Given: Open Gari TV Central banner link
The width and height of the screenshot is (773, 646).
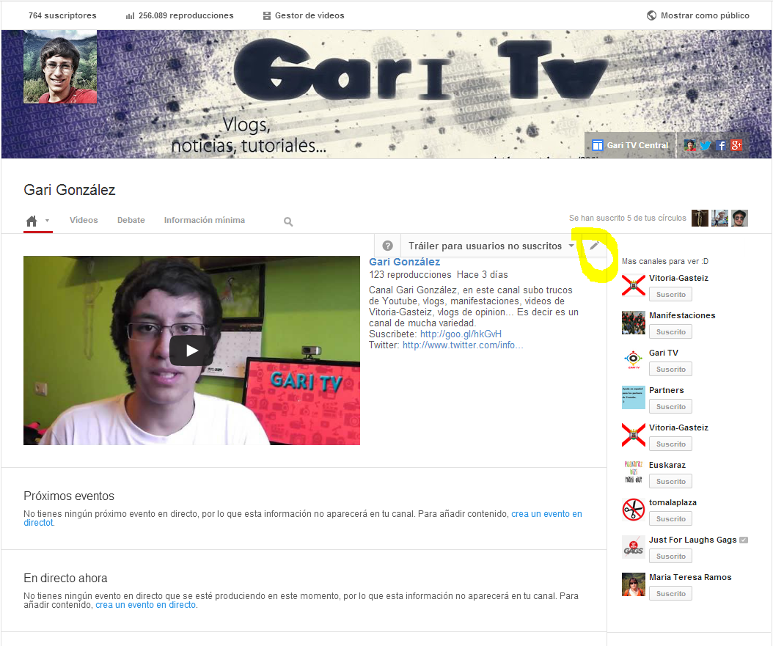Looking at the screenshot, I should coord(630,145).
